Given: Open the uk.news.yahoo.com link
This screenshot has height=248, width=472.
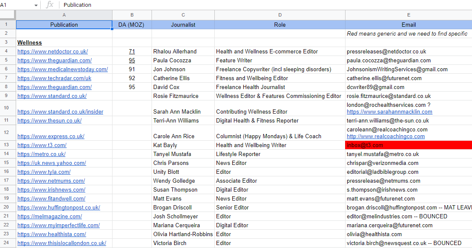Looking at the screenshot, I should tap(52, 163).
